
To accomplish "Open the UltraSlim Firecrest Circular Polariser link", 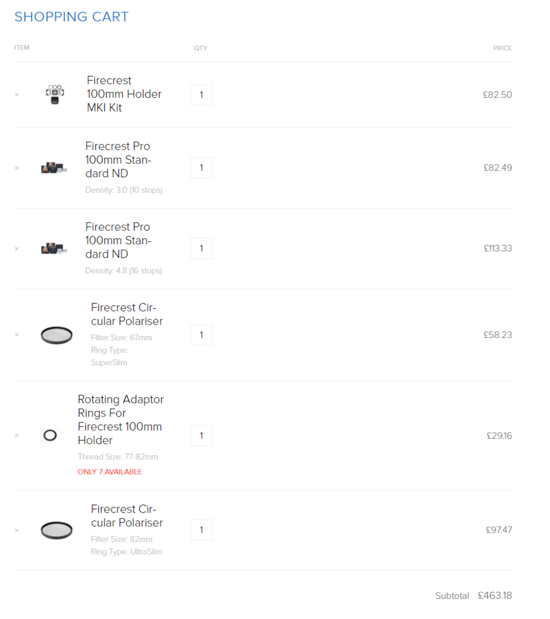I will 127,516.
